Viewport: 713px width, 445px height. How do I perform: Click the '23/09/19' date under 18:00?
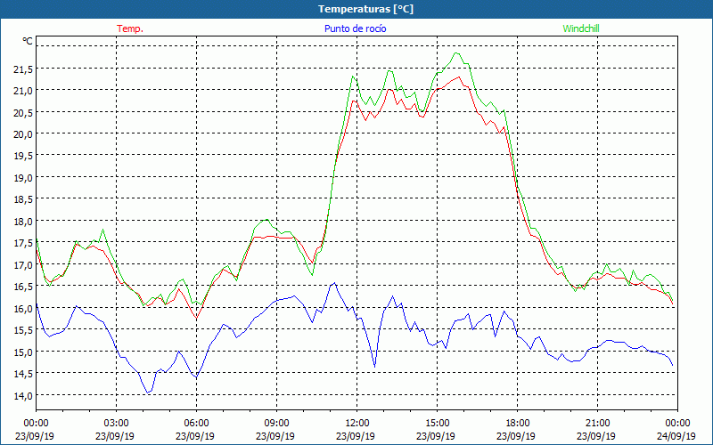pyautogui.click(x=516, y=436)
